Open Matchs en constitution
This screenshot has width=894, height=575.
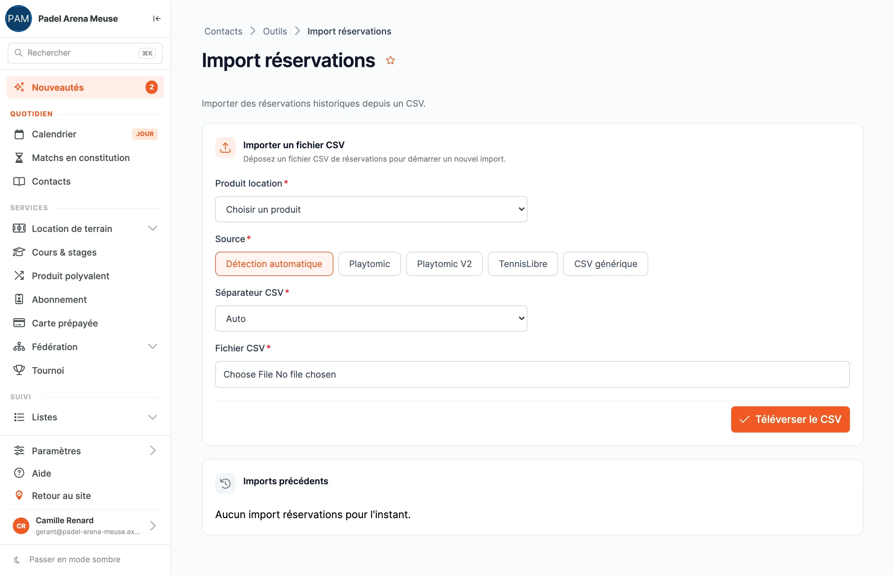click(85, 157)
